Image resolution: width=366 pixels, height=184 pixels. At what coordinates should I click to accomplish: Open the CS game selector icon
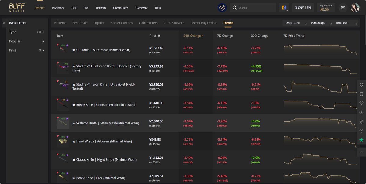[284, 8]
